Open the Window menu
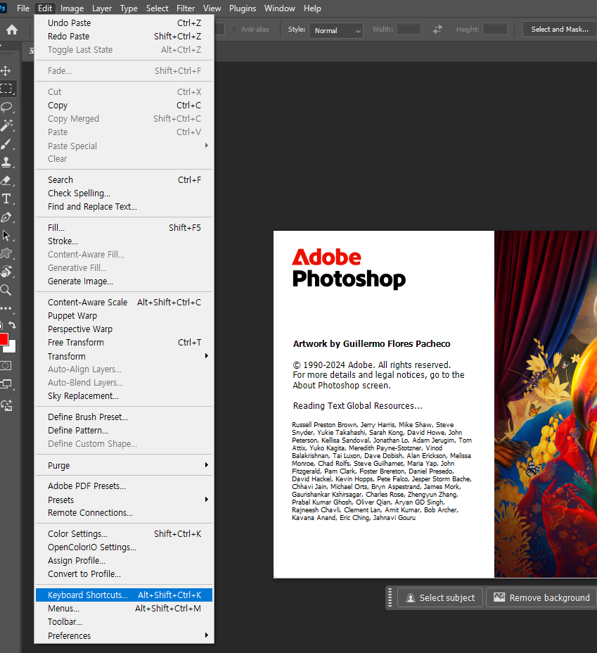597x653 pixels. tap(280, 8)
